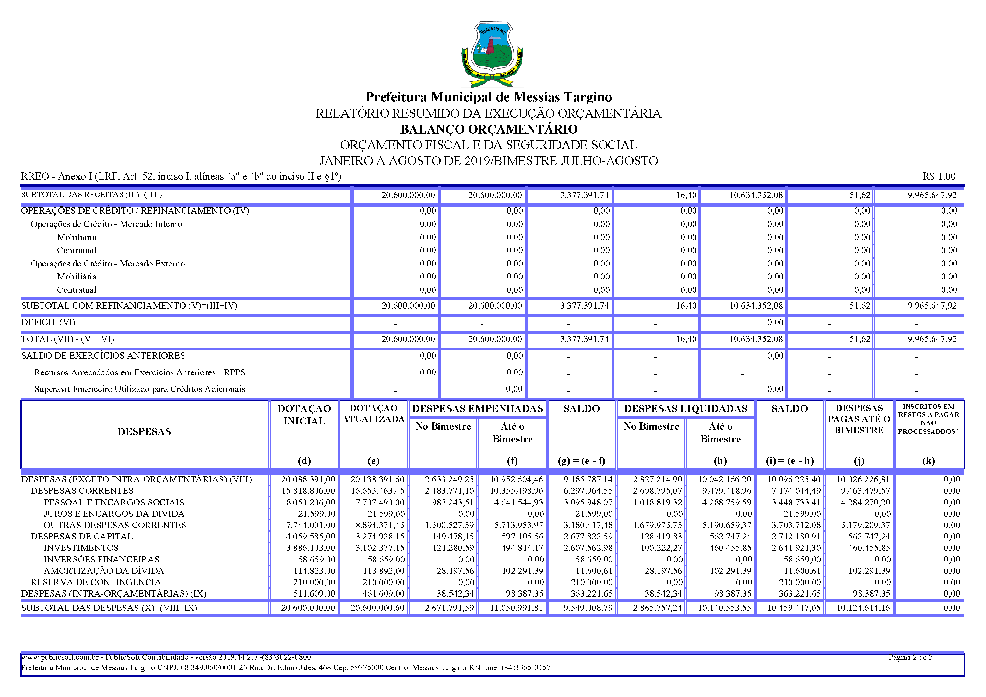Select the DESPESAS column header
Screen dimensions: 986x697
coord(144,431)
